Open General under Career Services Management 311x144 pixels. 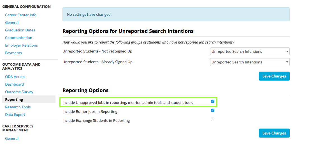click(x=12, y=138)
